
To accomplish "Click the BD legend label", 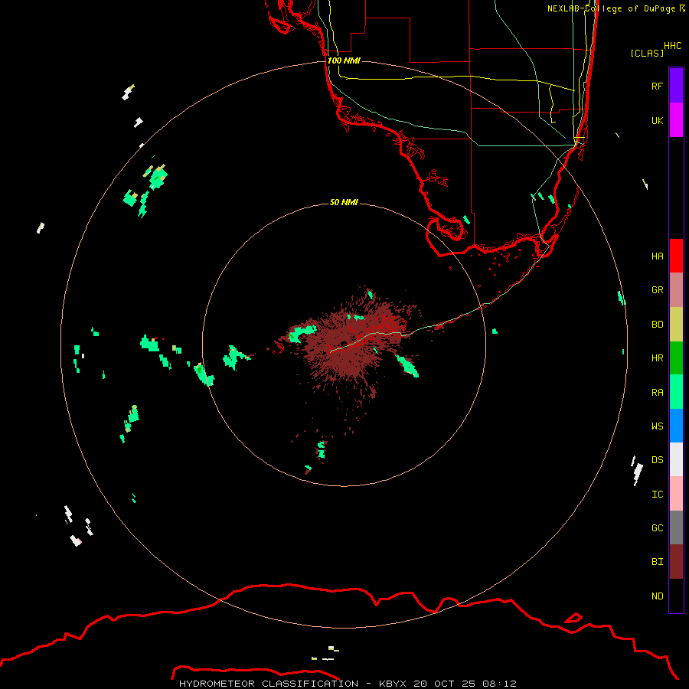I will click(x=657, y=325).
